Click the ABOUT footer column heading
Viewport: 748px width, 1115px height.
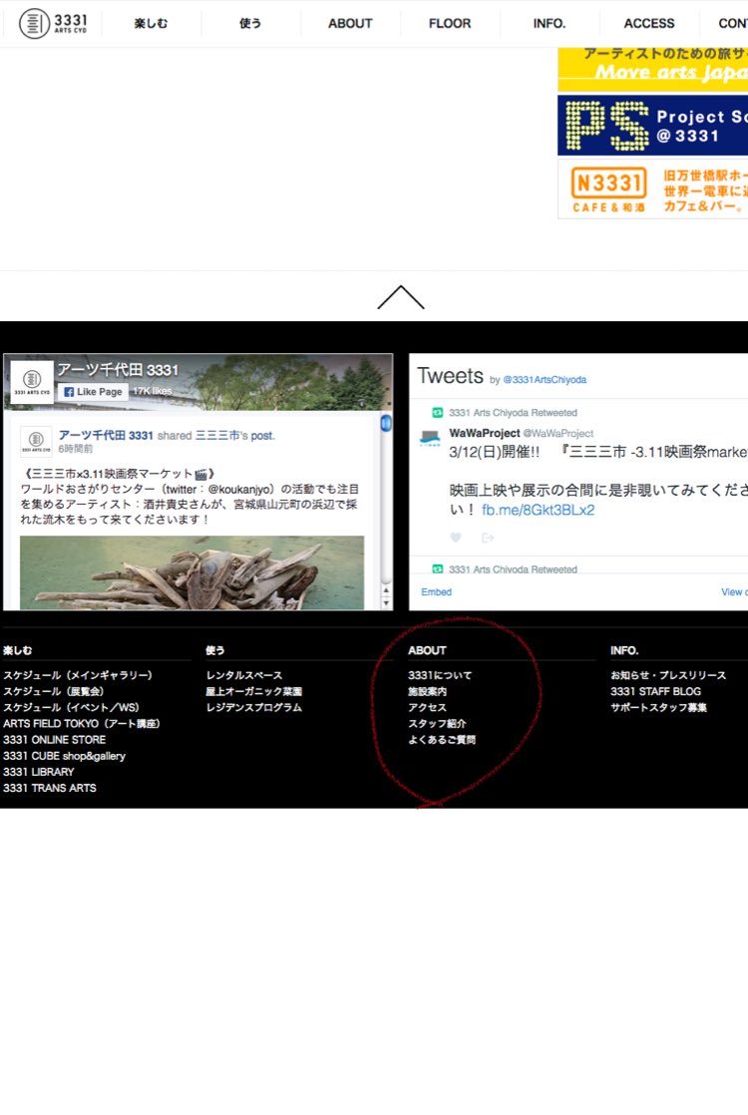pyautogui.click(x=427, y=650)
